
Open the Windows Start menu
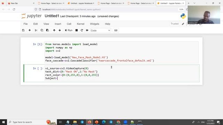click(x=3, y=122)
